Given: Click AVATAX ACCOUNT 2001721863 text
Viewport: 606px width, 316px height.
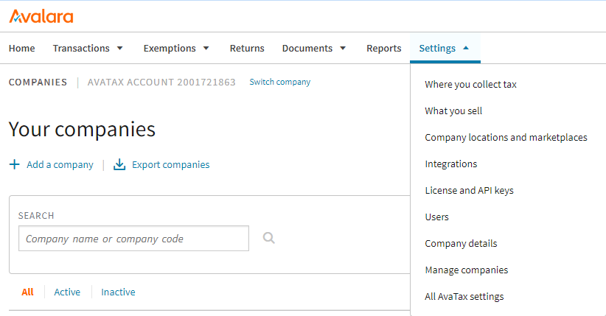Looking at the screenshot, I should pos(161,82).
